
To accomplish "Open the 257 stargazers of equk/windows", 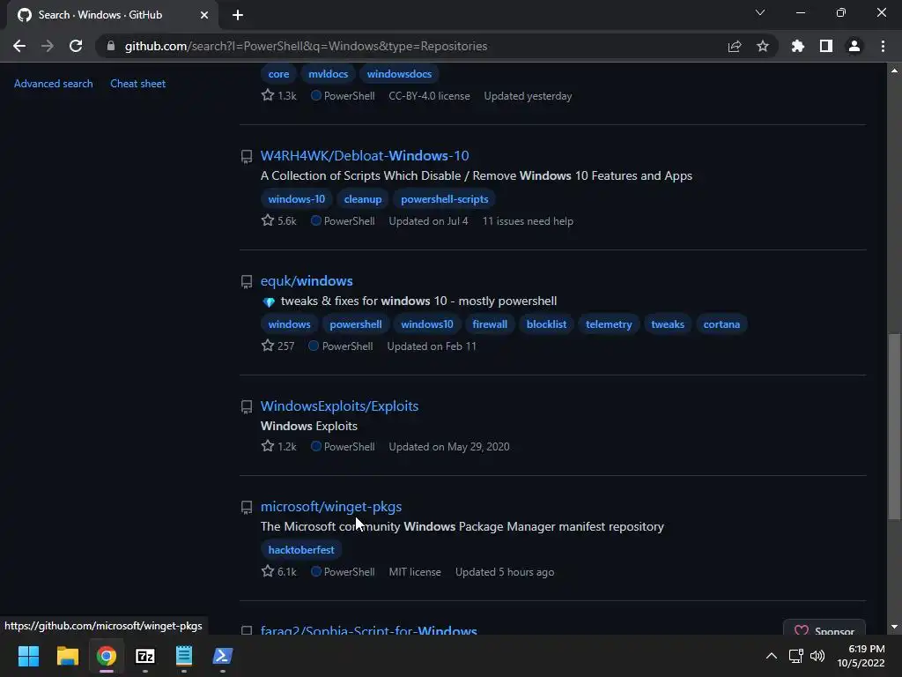I will [x=277, y=346].
